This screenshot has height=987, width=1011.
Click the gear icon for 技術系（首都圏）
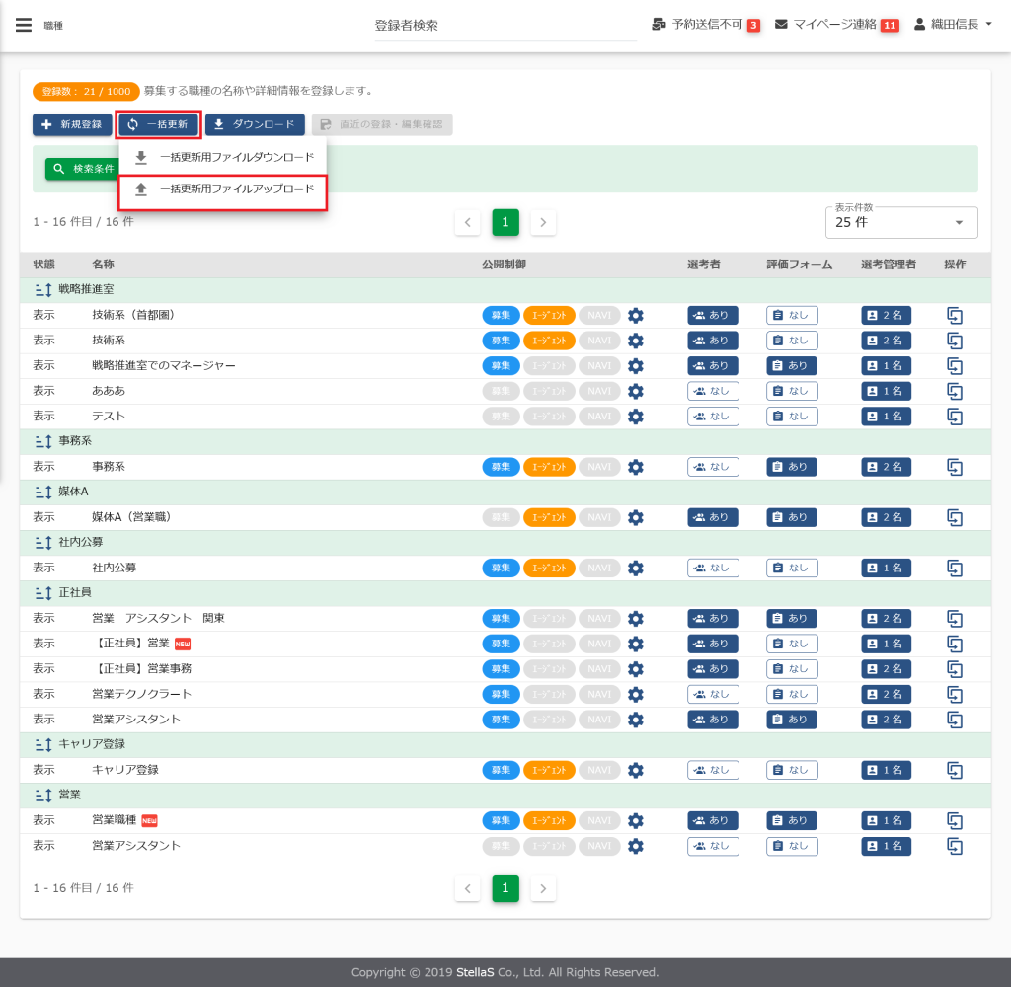[636, 315]
